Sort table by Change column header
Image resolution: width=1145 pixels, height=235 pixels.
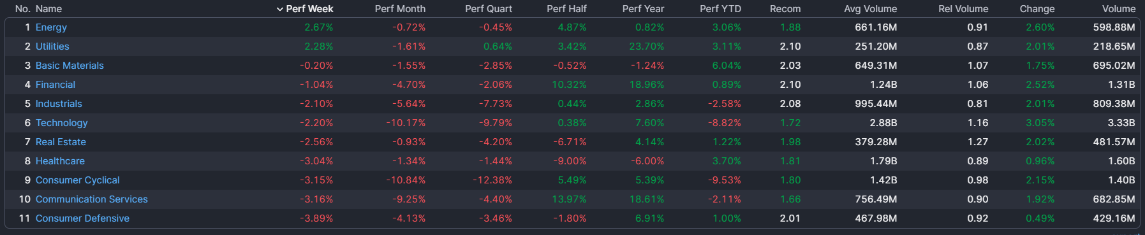[x=1037, y=9]
